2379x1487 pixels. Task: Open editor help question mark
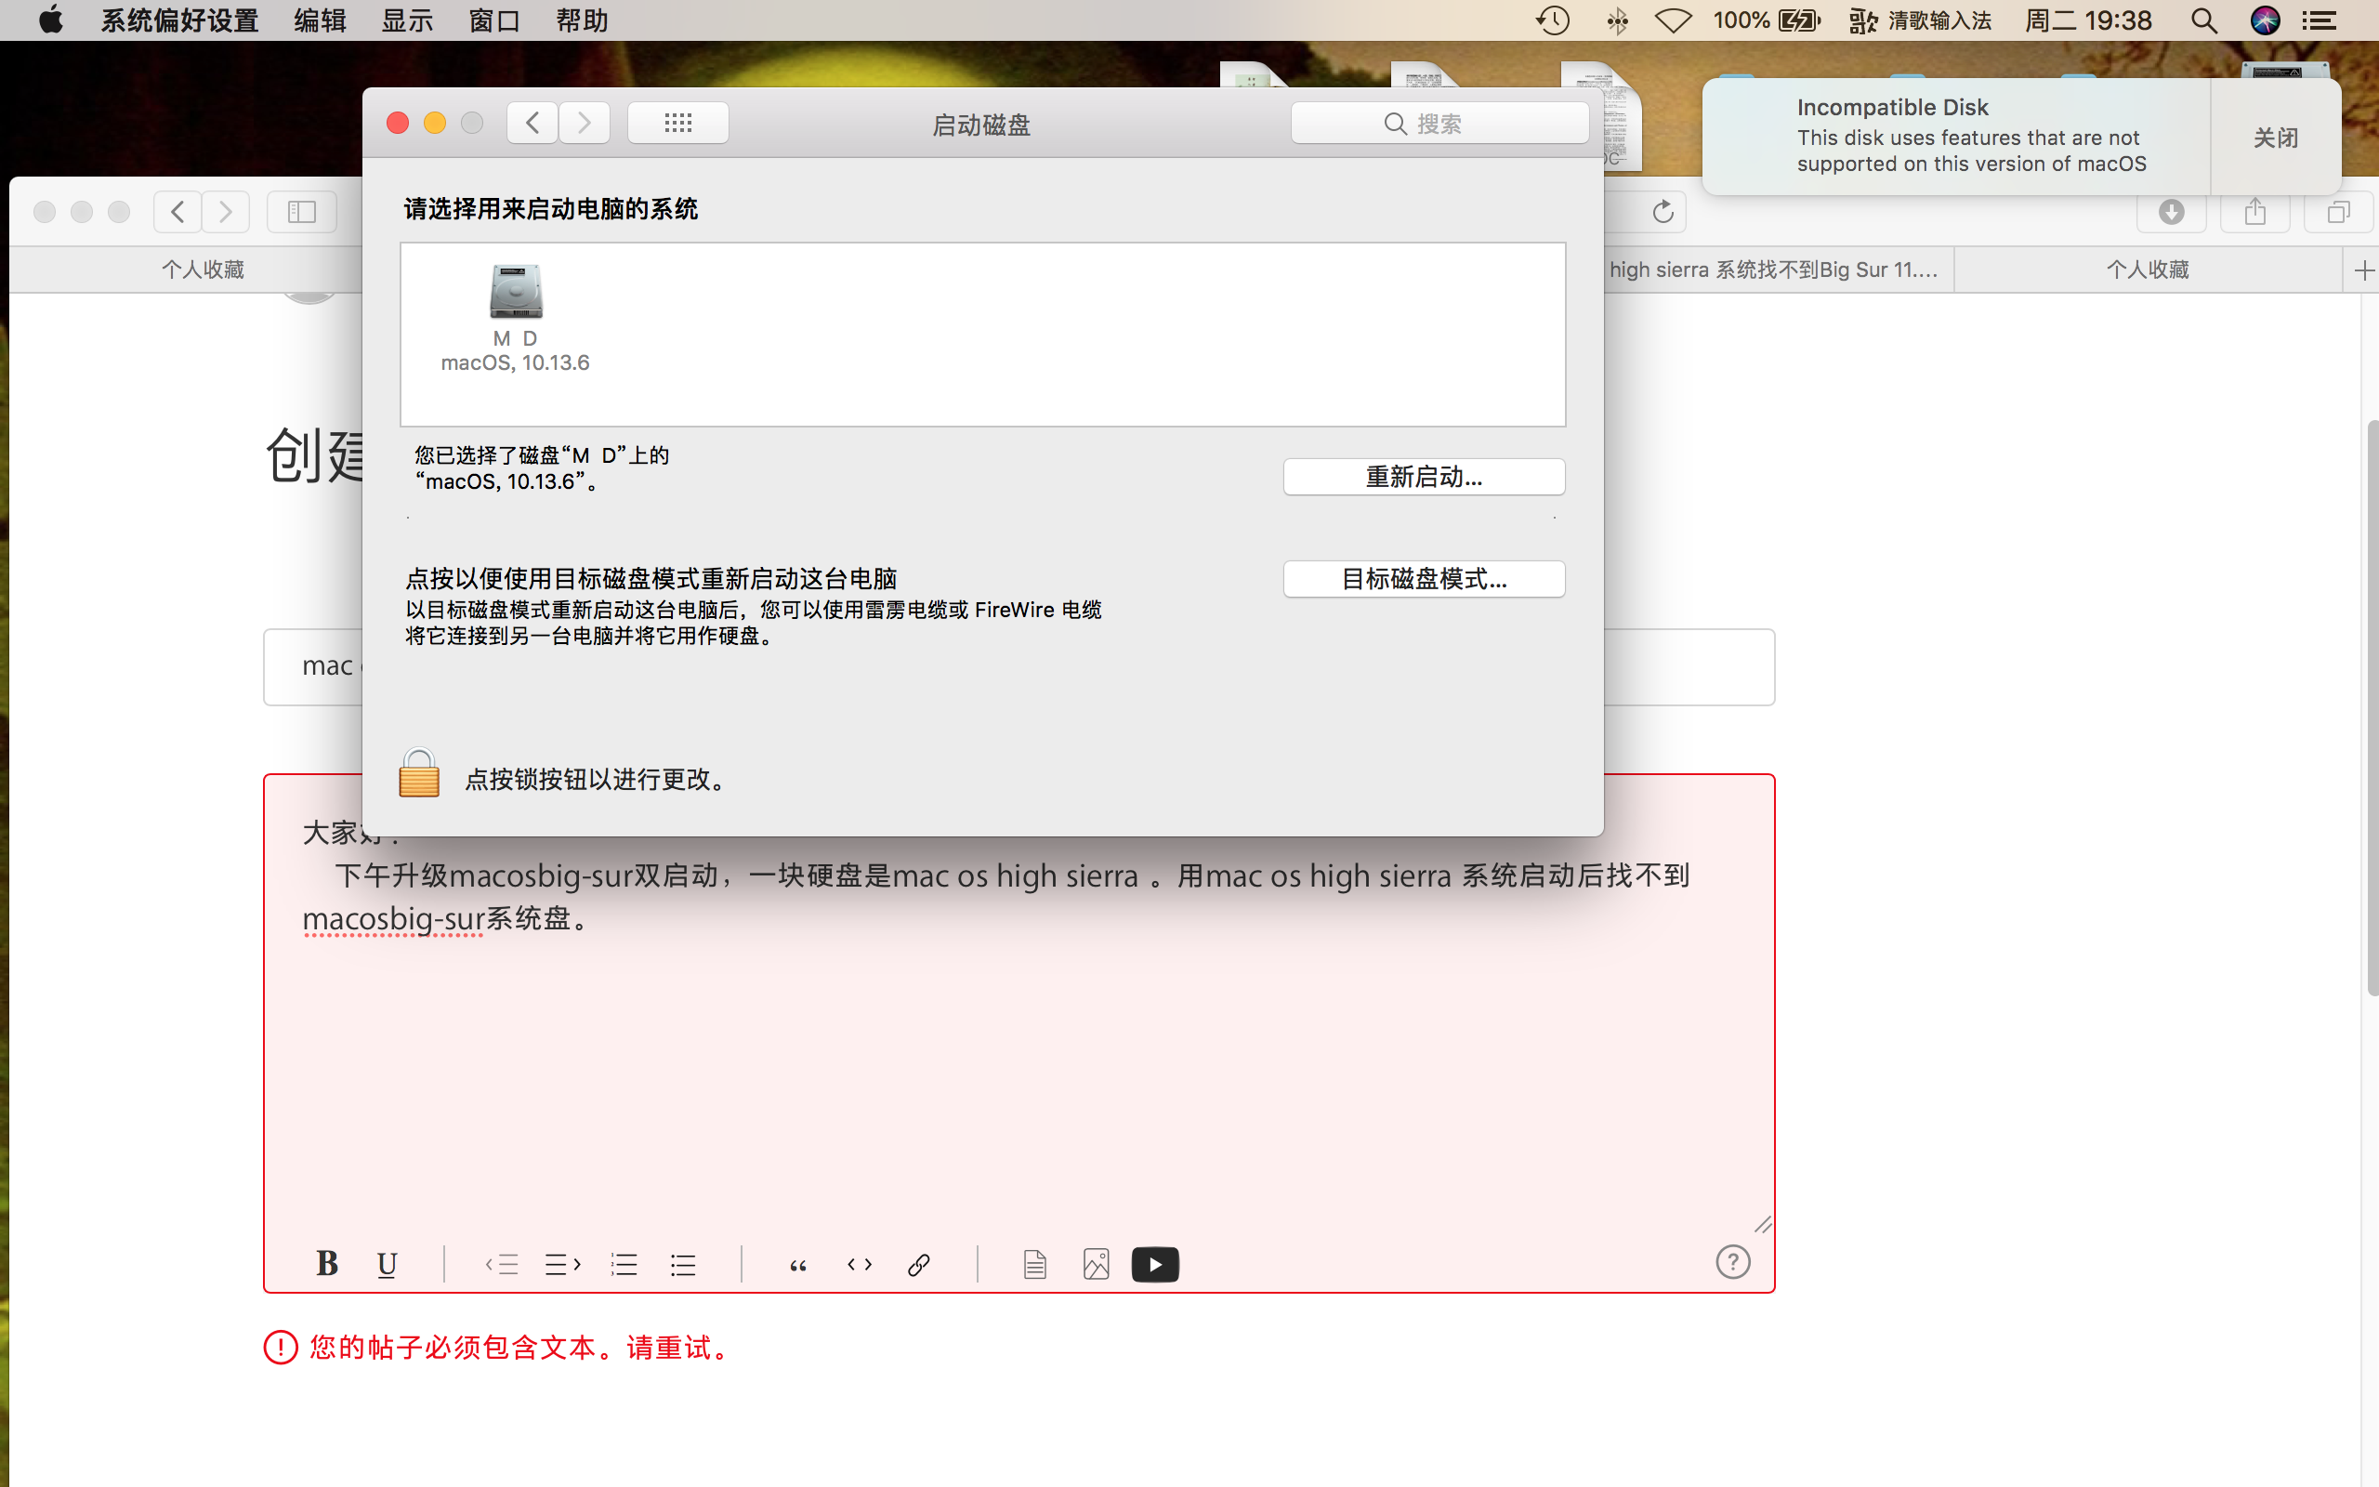pos(1733,1262)
